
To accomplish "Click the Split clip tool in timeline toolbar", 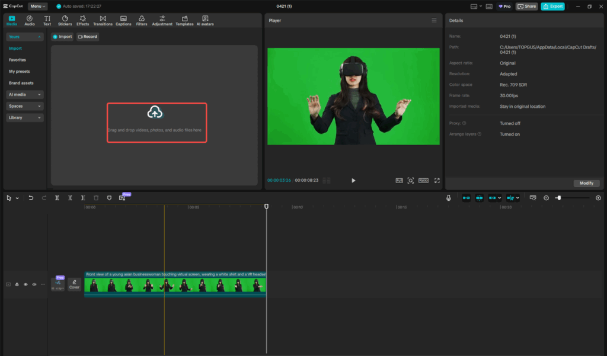I will click(57, 198).
